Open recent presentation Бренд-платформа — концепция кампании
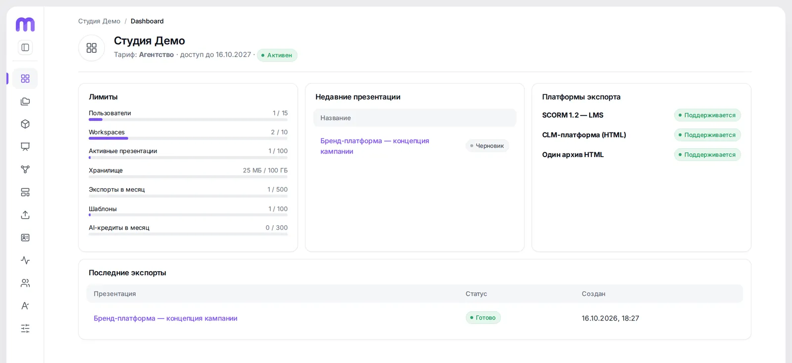 (375, 146)
